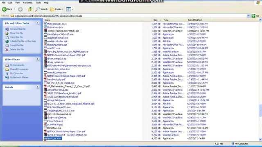The height and width of the screenshot is (147, 262).
Task: Select Azhagi-Setup.exe icon
Action: [x=45, y=100]
